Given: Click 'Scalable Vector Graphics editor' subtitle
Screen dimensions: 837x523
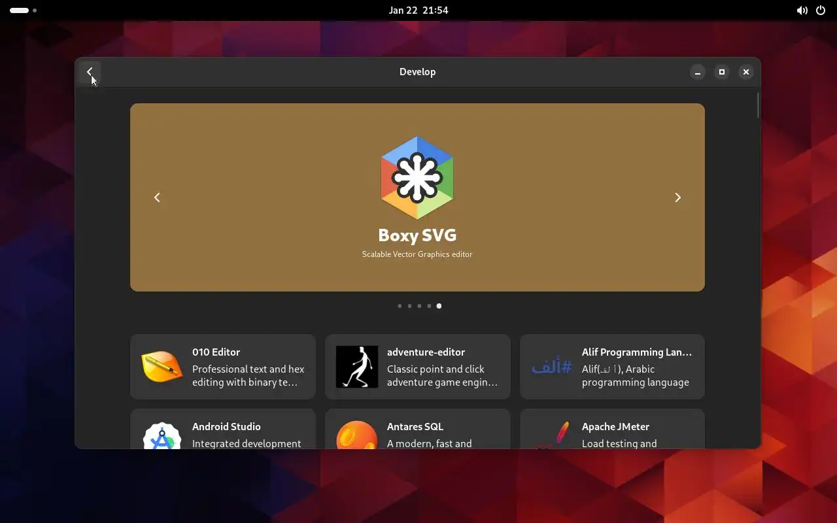Looking at the screenshot, I should click(417, 254).
